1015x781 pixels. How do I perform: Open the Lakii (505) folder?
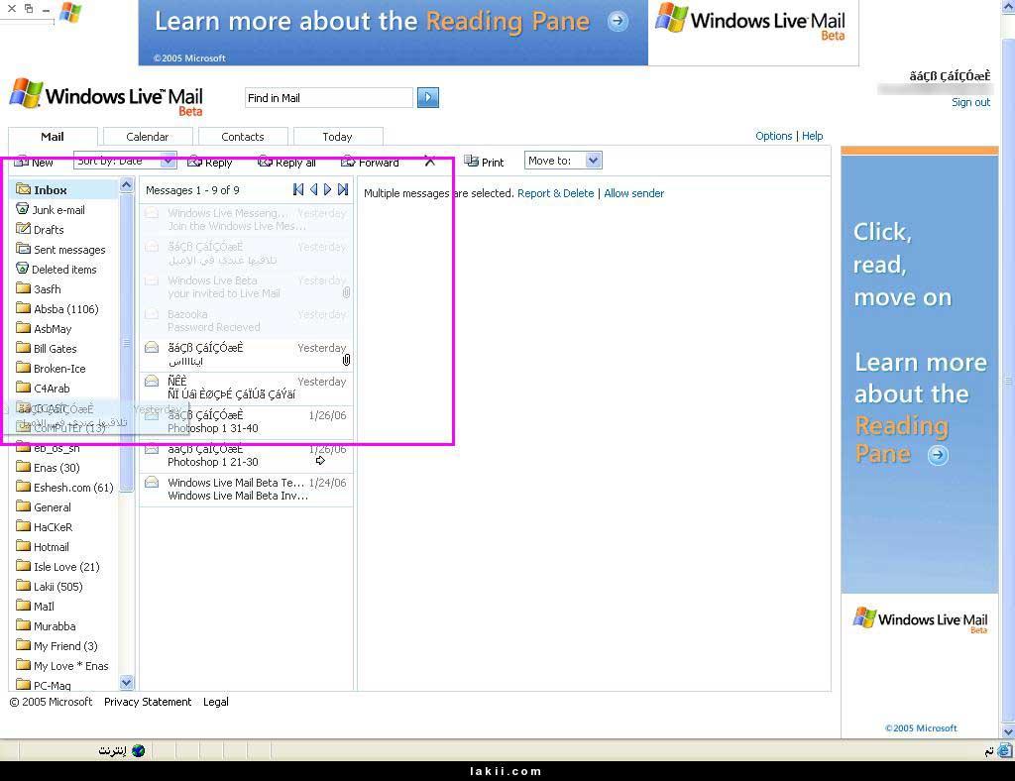click(50, 587)
